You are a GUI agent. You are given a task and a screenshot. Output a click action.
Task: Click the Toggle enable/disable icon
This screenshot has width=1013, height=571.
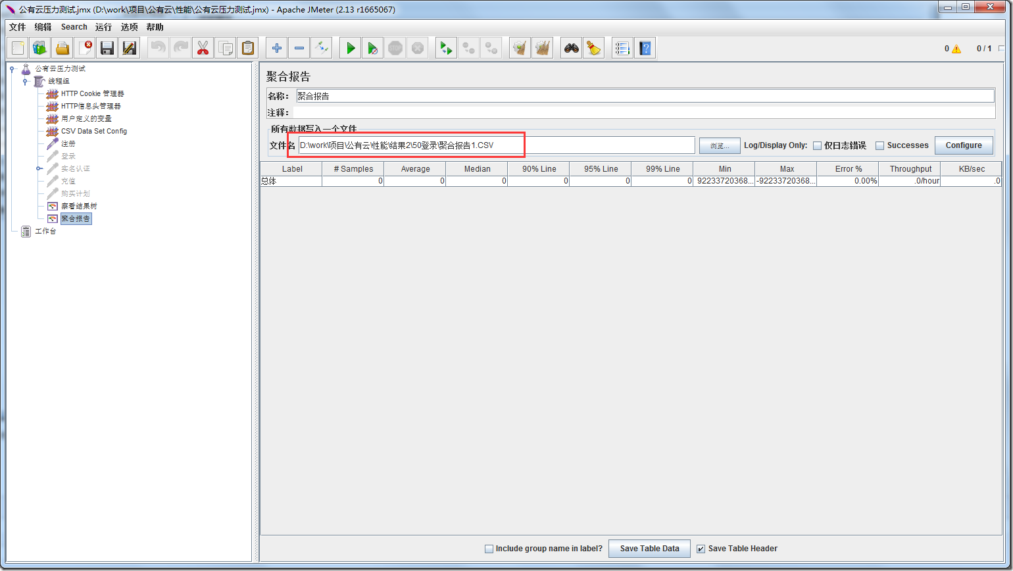click(x=321, y=48)
